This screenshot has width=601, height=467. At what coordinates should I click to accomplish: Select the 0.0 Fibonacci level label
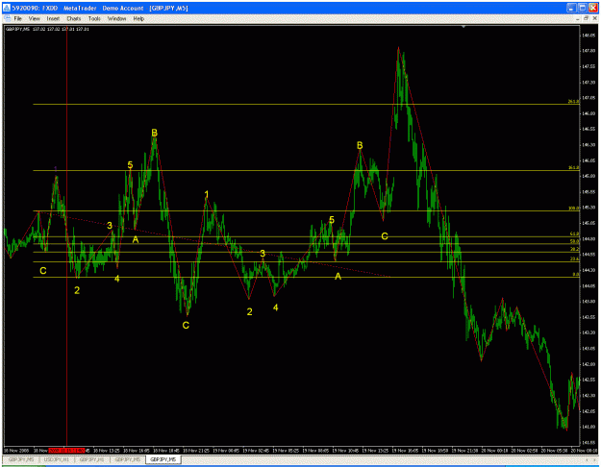coord(575,274)
